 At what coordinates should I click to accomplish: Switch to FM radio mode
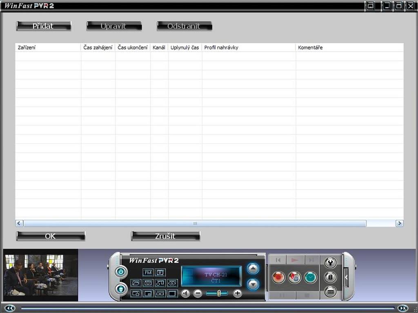148,273
